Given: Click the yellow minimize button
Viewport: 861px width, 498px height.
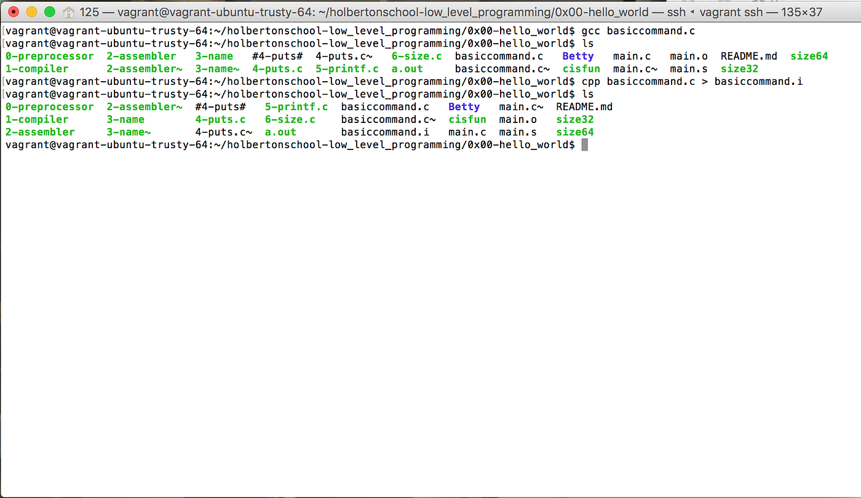Looking at the screenshot, I should click(31, 11).
